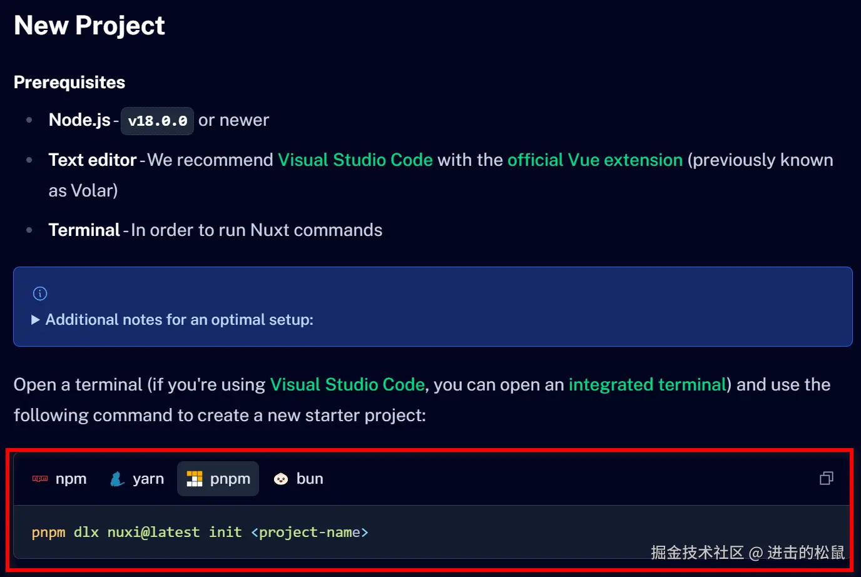Click the disclosure triangle before Additional notes
This screenshot has height=577, width=861.
tap(35, 319)
